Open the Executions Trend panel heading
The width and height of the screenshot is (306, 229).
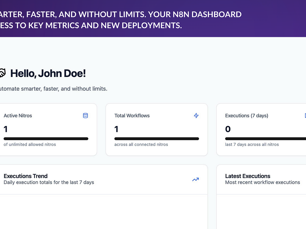[26, 176]
